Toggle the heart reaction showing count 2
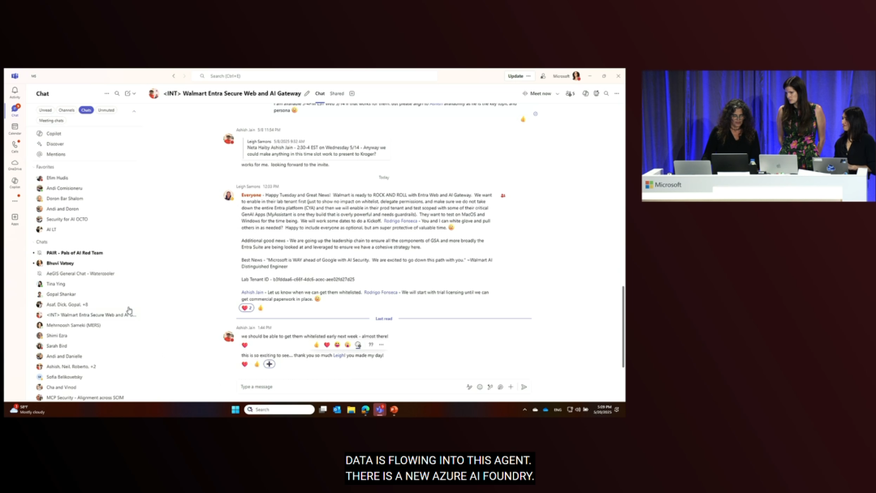The height and width of the screenshot is (493, 876). click(x=246, y=308)
